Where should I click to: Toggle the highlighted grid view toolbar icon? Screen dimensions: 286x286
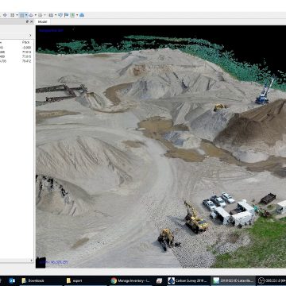point(22,15)
